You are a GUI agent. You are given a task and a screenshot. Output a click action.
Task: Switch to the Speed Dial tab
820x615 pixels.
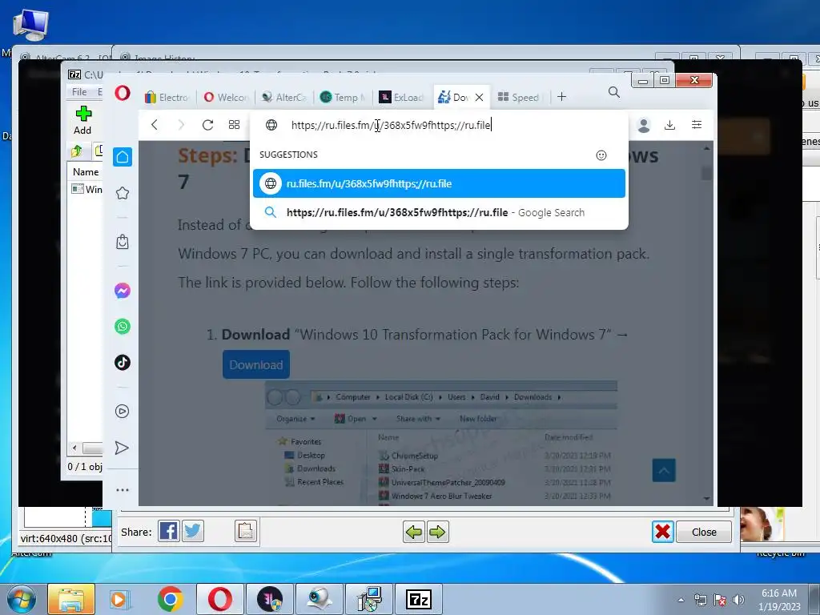[519, 97]
